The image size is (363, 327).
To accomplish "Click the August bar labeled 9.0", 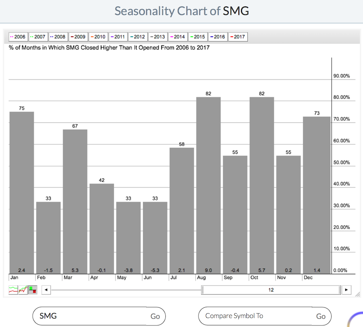I will [209, 185].
